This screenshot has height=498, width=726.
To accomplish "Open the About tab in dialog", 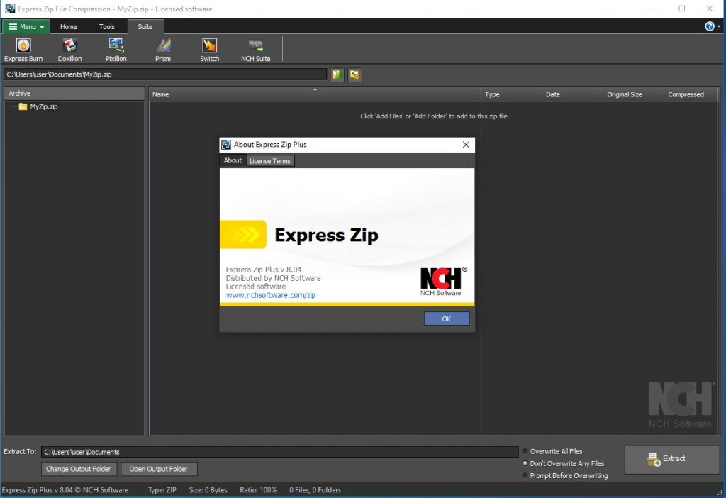I will tap(233, 160).
